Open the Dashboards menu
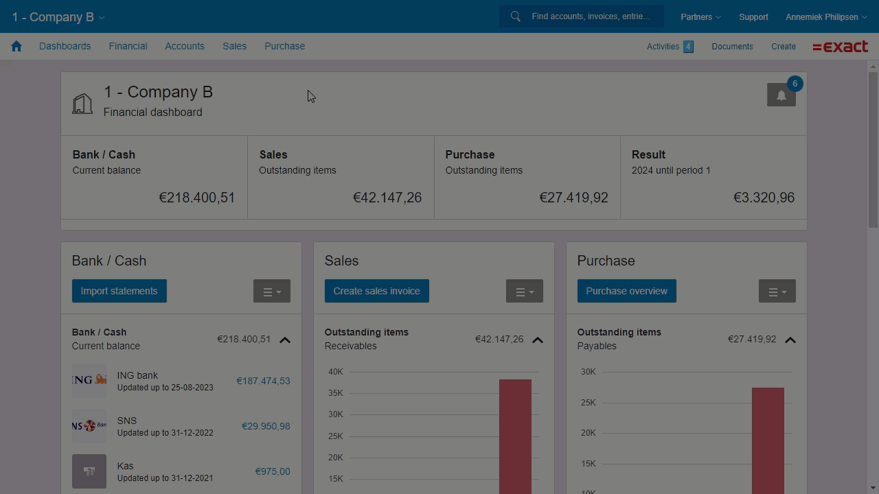The height and width of the screenshot is (494, 879). (x=65, y=46)
